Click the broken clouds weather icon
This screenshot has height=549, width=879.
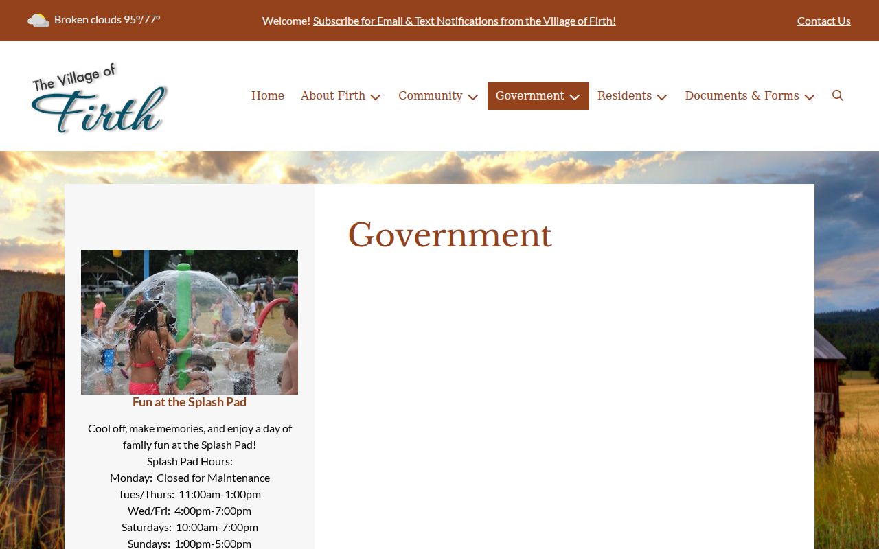point(38,21)
